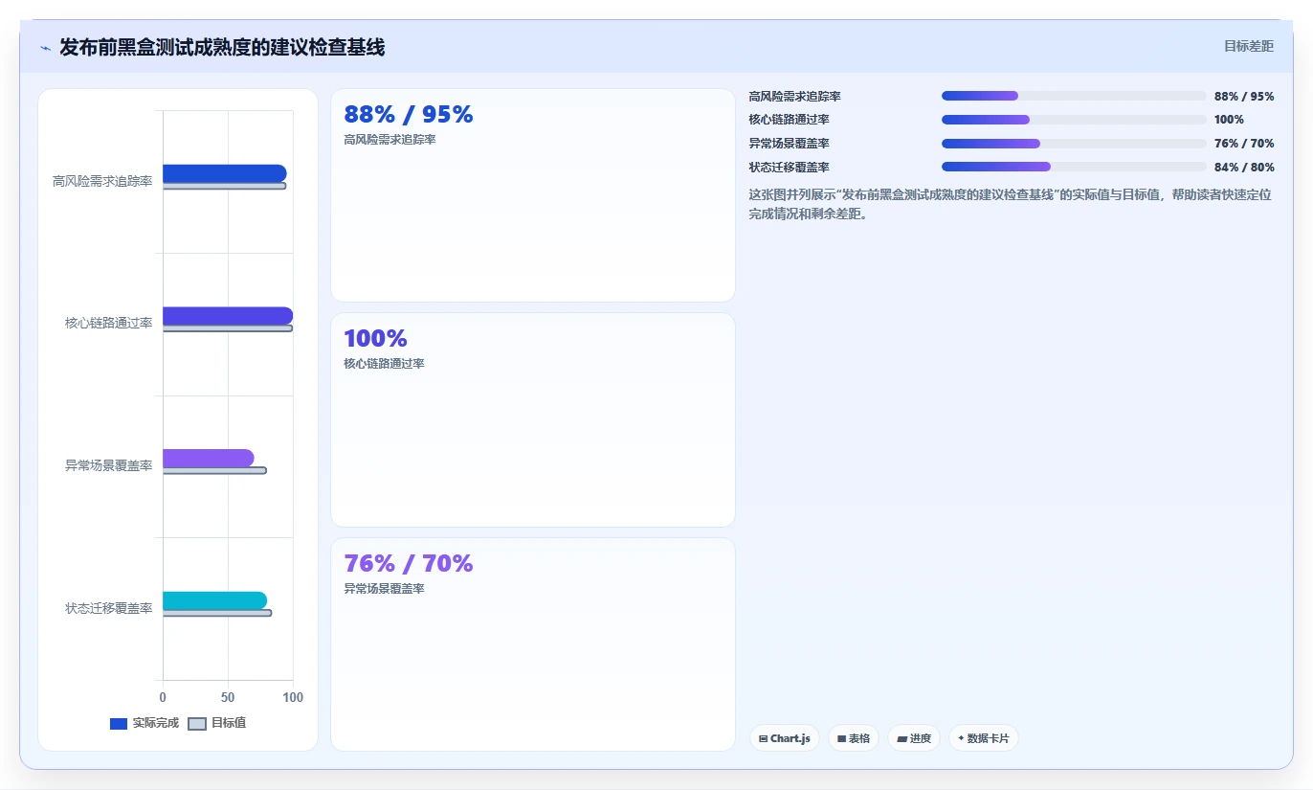Click 异常场景覆盖率 caption under 76% card
The height and width of the screenshot is (790, 1313).
coord(384,589)
